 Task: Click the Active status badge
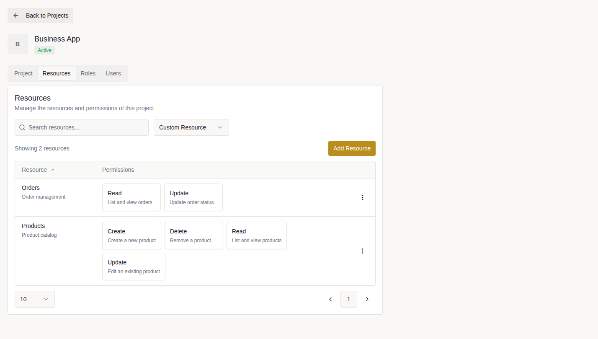pyautogui.click(x=44, y=50)
